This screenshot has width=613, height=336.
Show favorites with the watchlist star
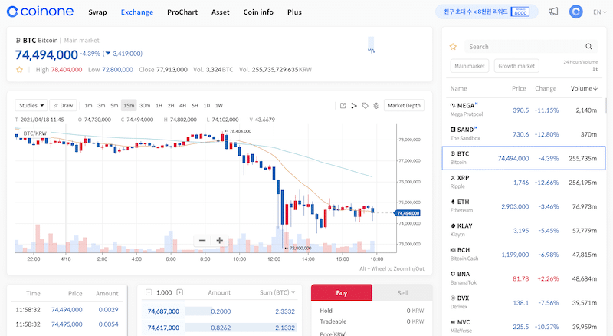click(x=453, y=47)
